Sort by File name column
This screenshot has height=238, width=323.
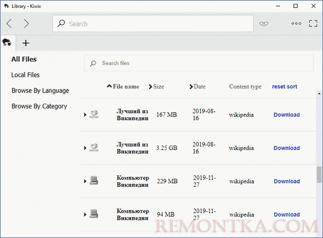tap(123, 86)
